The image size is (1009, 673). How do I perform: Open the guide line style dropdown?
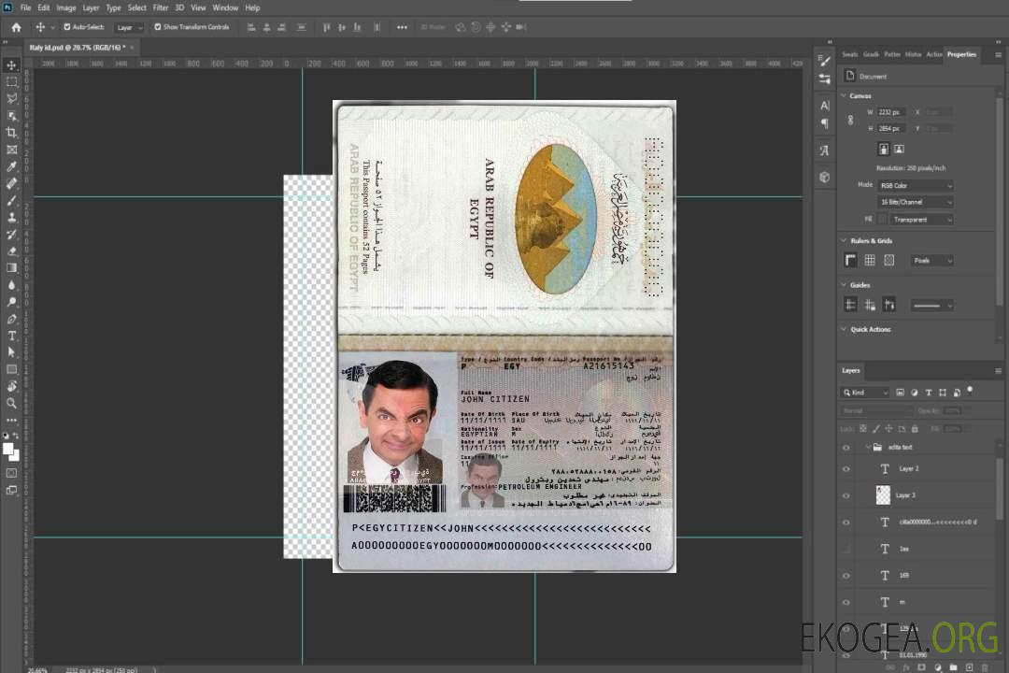931,306
